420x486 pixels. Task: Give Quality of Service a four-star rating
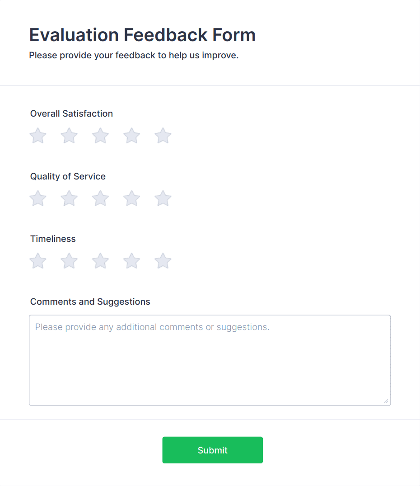131,198
